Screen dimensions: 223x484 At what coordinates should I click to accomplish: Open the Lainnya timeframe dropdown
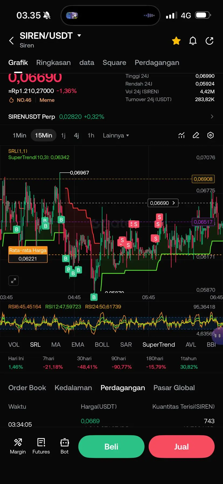(x=116, y=135)
